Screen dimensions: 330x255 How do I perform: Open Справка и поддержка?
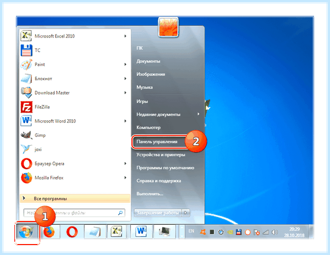[x=159, y=181]
